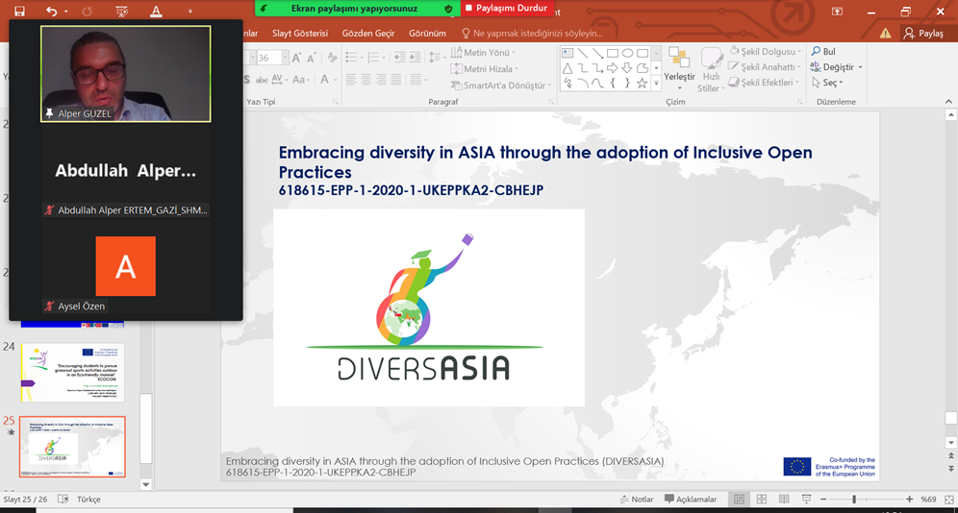
Task: Switch to Slide Sorter view icon
Action: coord(761,500)
